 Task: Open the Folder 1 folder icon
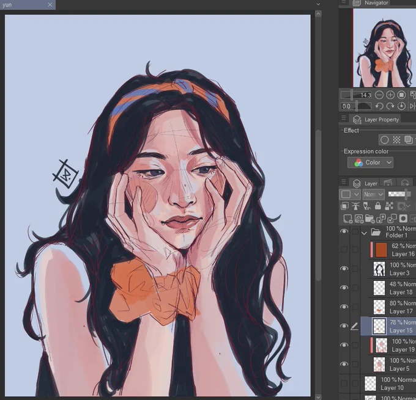(376, 232)
